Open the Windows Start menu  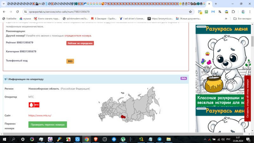[x=4, y=139]
